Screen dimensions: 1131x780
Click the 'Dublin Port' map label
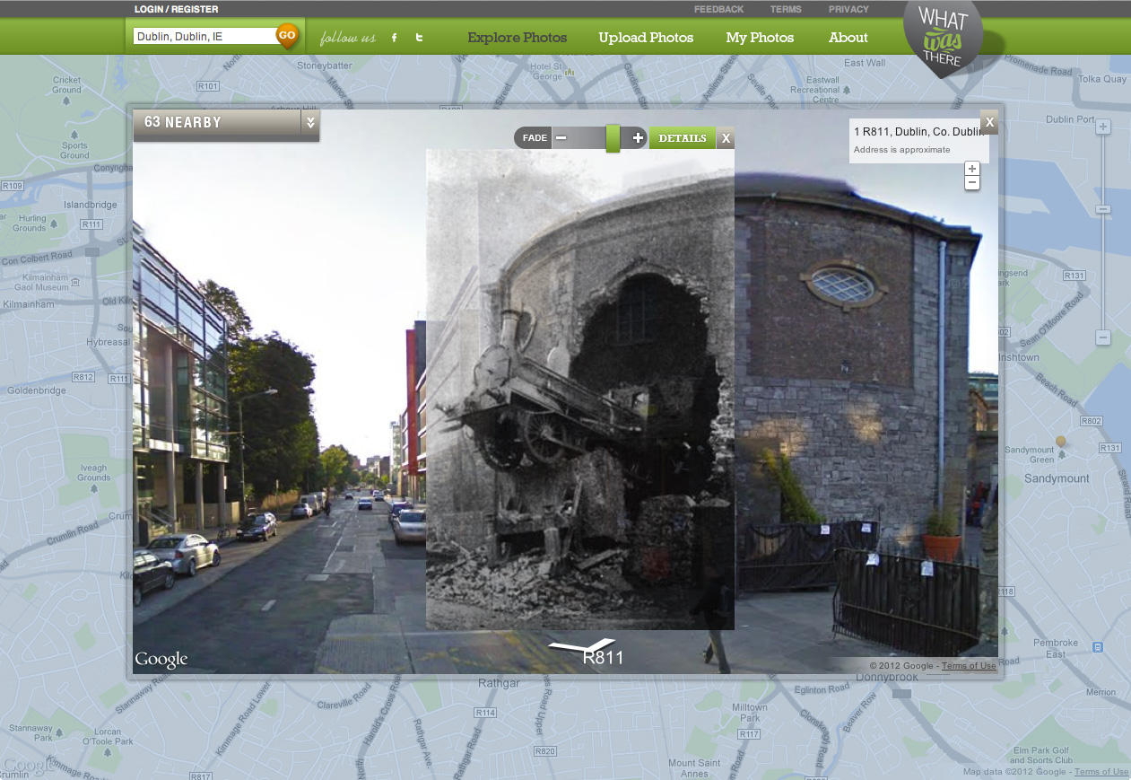pyautogui.click(x=1070, y=119)
